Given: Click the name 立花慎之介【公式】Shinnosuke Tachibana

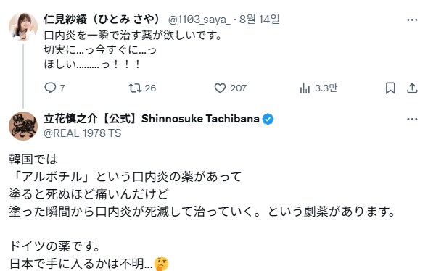Looking at the screenshot, I should point(152,119).
